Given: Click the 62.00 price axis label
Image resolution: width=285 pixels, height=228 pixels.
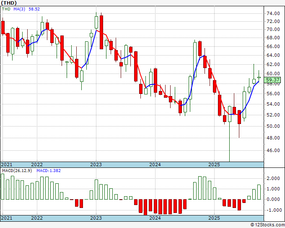Looking at the screenshot, I should (x=273, y=64).
